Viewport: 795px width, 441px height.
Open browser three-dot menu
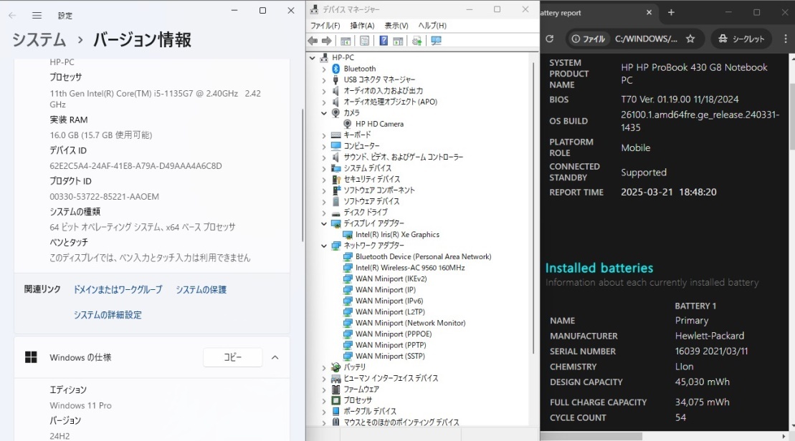pyautogui.click(x=786, y=39)
